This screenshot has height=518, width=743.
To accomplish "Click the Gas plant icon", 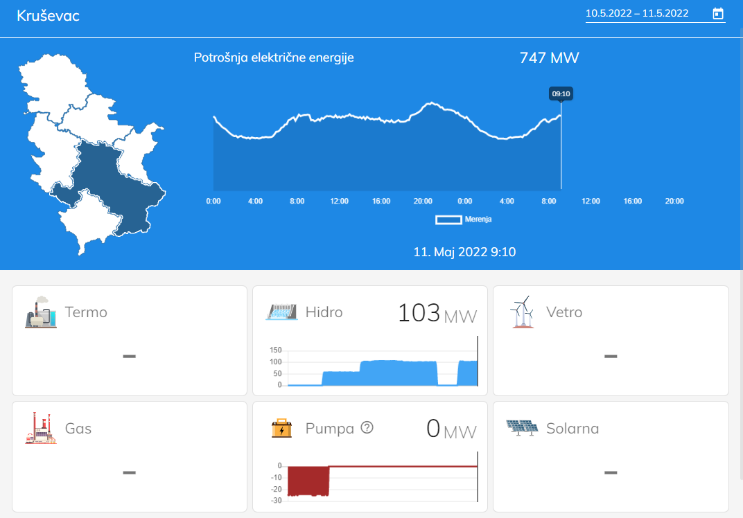I will [41, 428].
